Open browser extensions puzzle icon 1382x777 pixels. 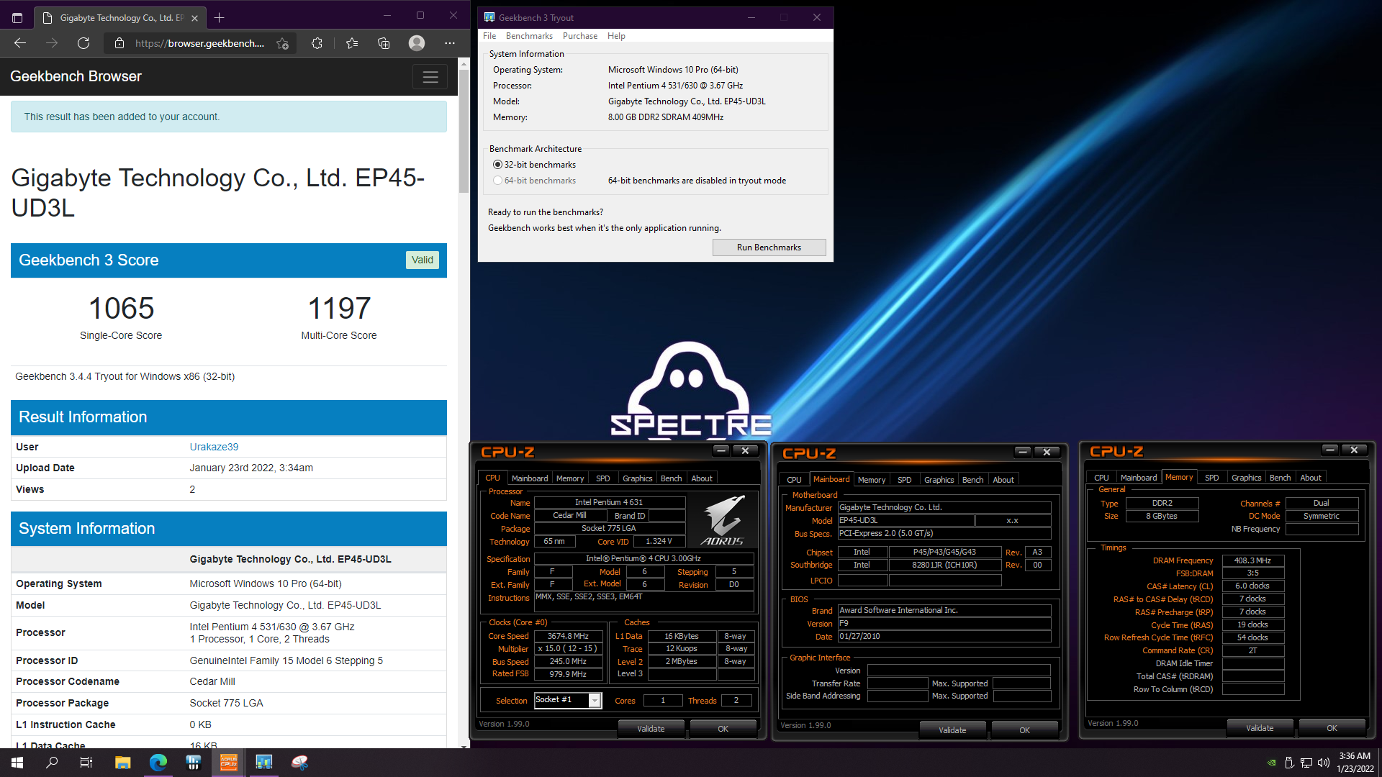(317, 43)
